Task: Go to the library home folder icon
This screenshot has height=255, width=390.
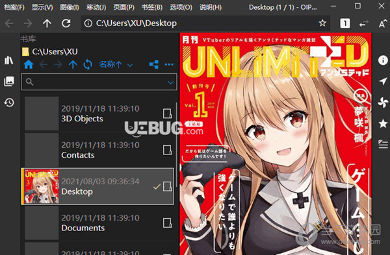Action: point(29,64)
